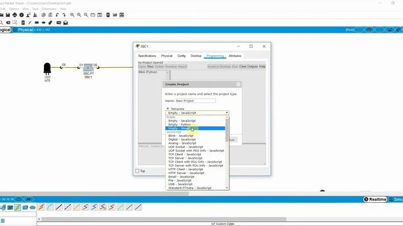Open the Network Information icon
The image size is (403, 226).
click(21, 15)
